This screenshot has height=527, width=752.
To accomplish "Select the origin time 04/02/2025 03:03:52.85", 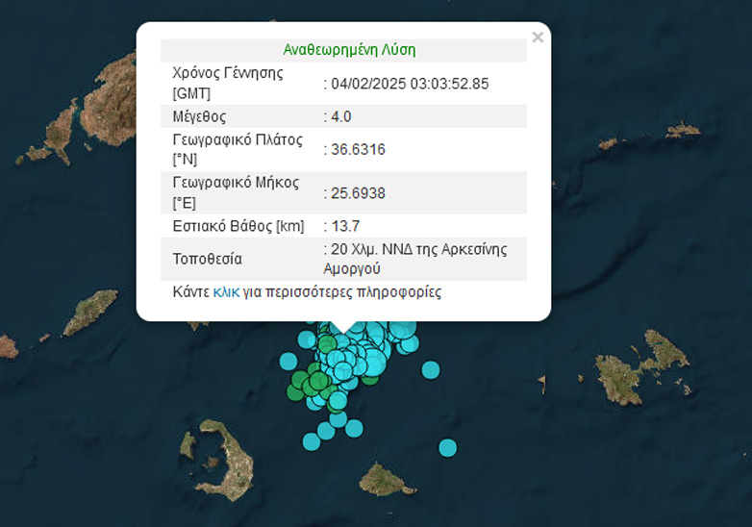I will tap(410, 84).
